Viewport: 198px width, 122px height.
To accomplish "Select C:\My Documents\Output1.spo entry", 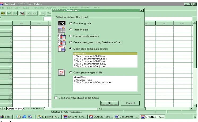I will [105, 83].
